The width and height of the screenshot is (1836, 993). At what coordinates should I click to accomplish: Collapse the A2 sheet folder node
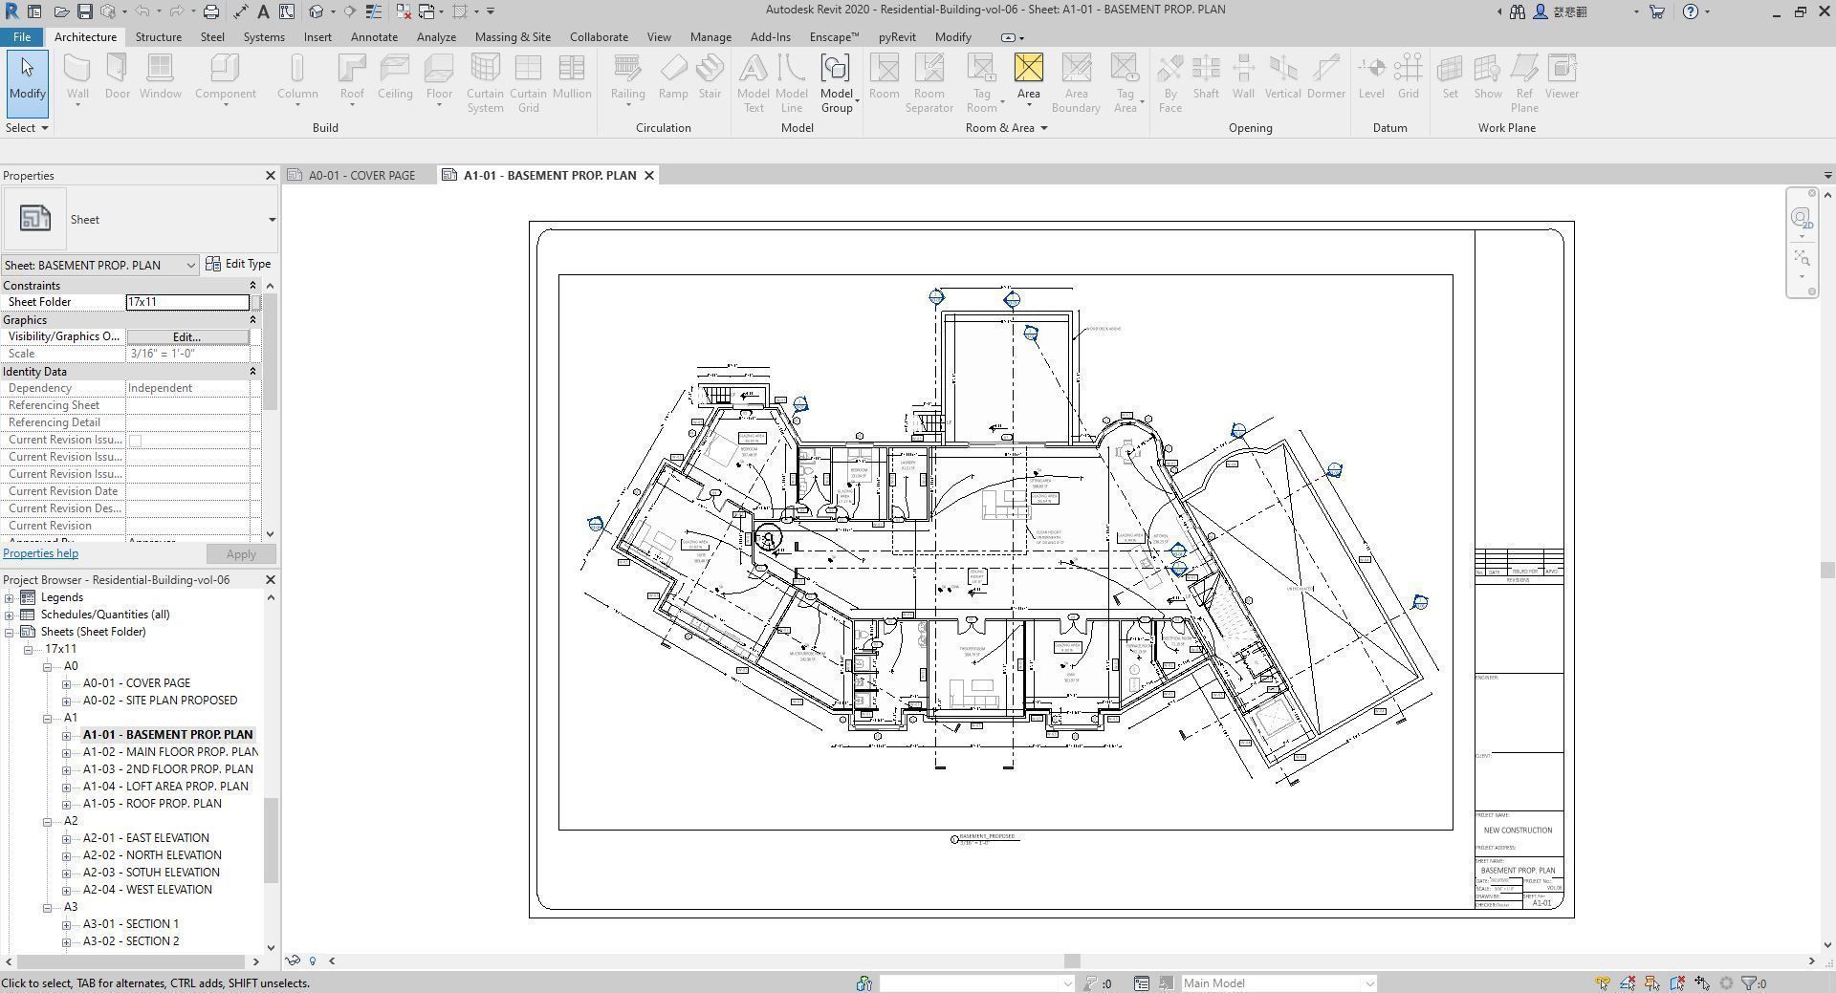[47, 822]
